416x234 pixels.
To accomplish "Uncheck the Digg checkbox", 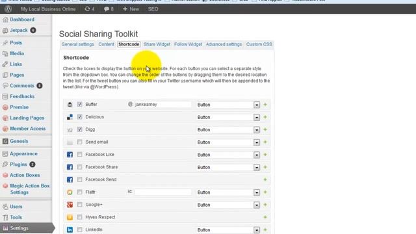I will click(x=79, y=129).
